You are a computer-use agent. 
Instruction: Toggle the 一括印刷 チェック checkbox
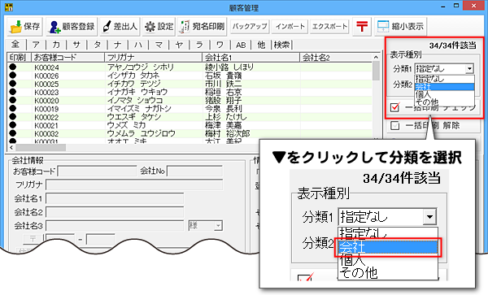tap(395, 107)
